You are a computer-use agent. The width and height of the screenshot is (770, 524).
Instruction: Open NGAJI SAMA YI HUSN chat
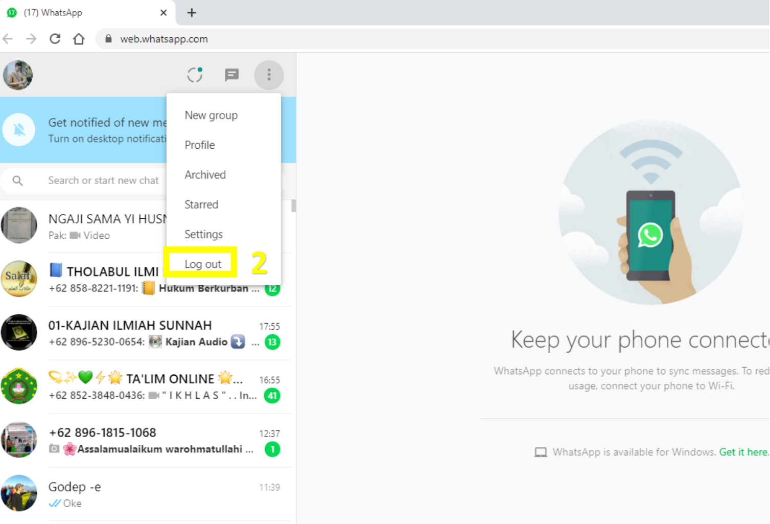pyautogui.click(x=83, y=226)
